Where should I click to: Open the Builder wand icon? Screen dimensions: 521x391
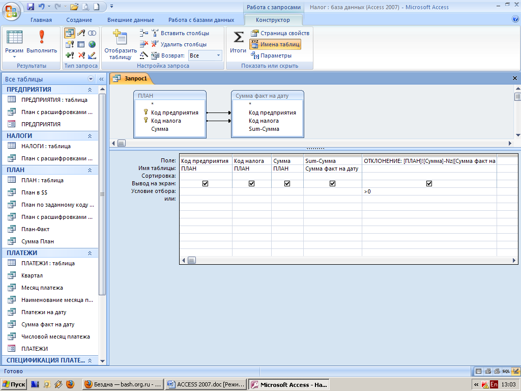[x=143, y=55]
